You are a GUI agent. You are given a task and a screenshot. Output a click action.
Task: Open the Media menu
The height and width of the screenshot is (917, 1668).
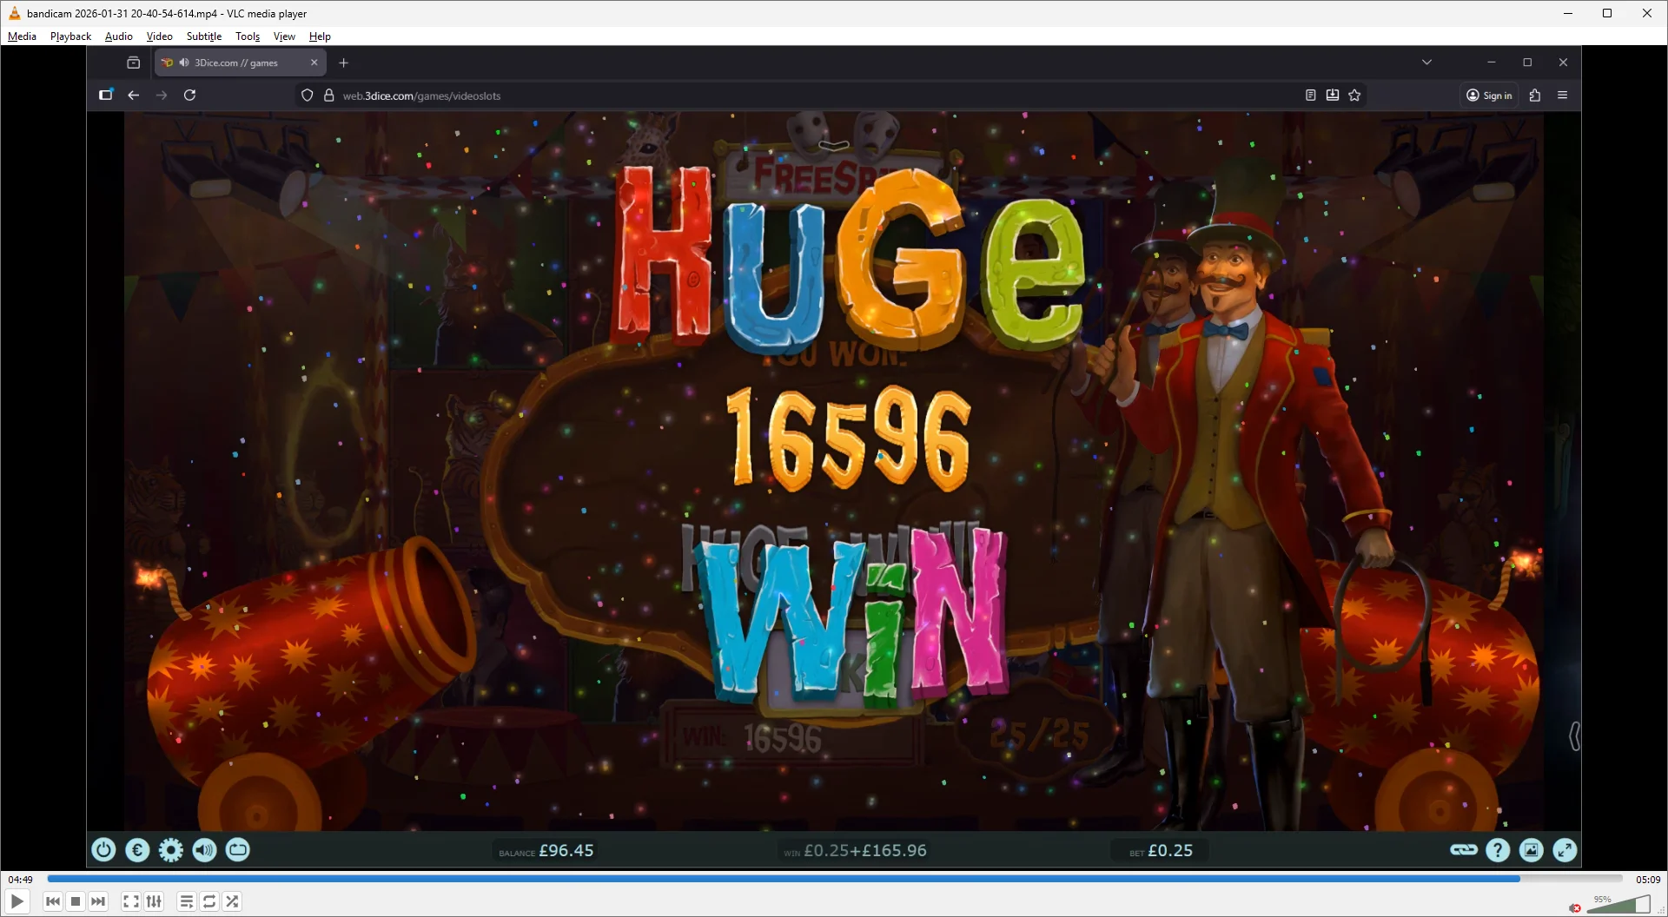[22, 36]
